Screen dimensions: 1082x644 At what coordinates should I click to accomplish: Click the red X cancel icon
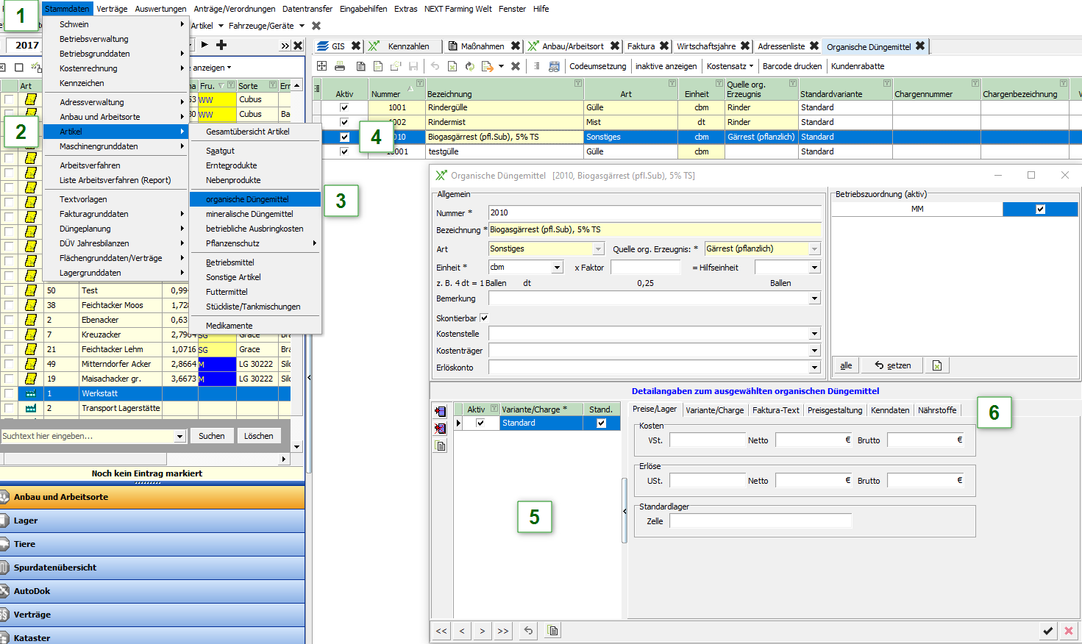pos(1069,631)
